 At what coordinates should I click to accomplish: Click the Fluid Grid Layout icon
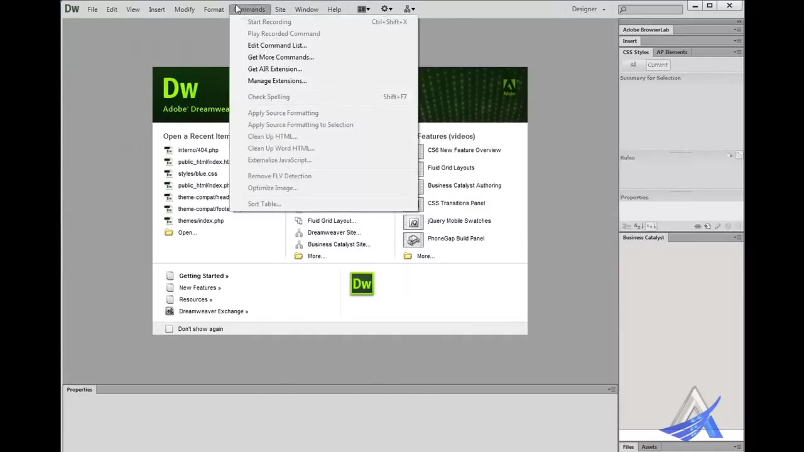[298, 221]
